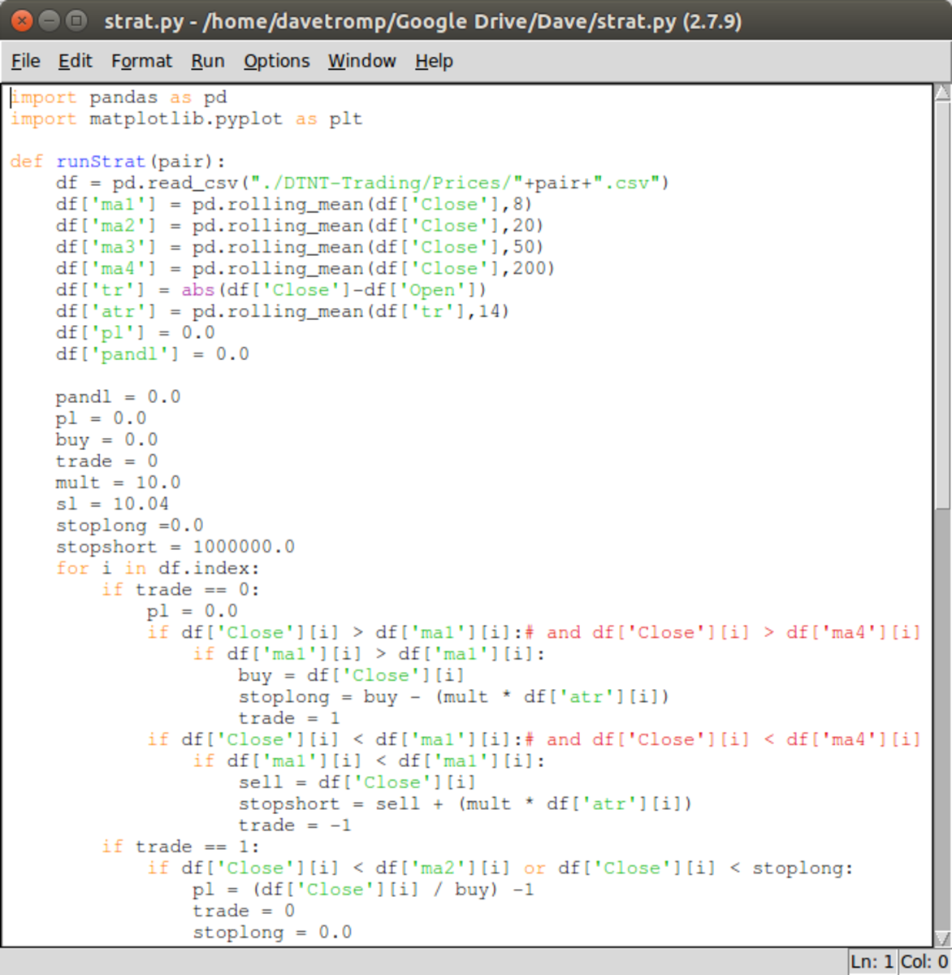
Task: Click the for i in df.index line
Action: click(x=157, y=568)
